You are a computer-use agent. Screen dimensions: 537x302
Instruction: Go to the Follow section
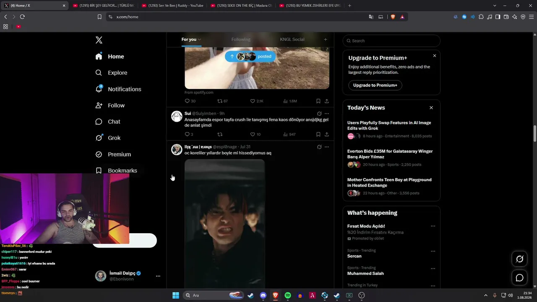point(110,105)
